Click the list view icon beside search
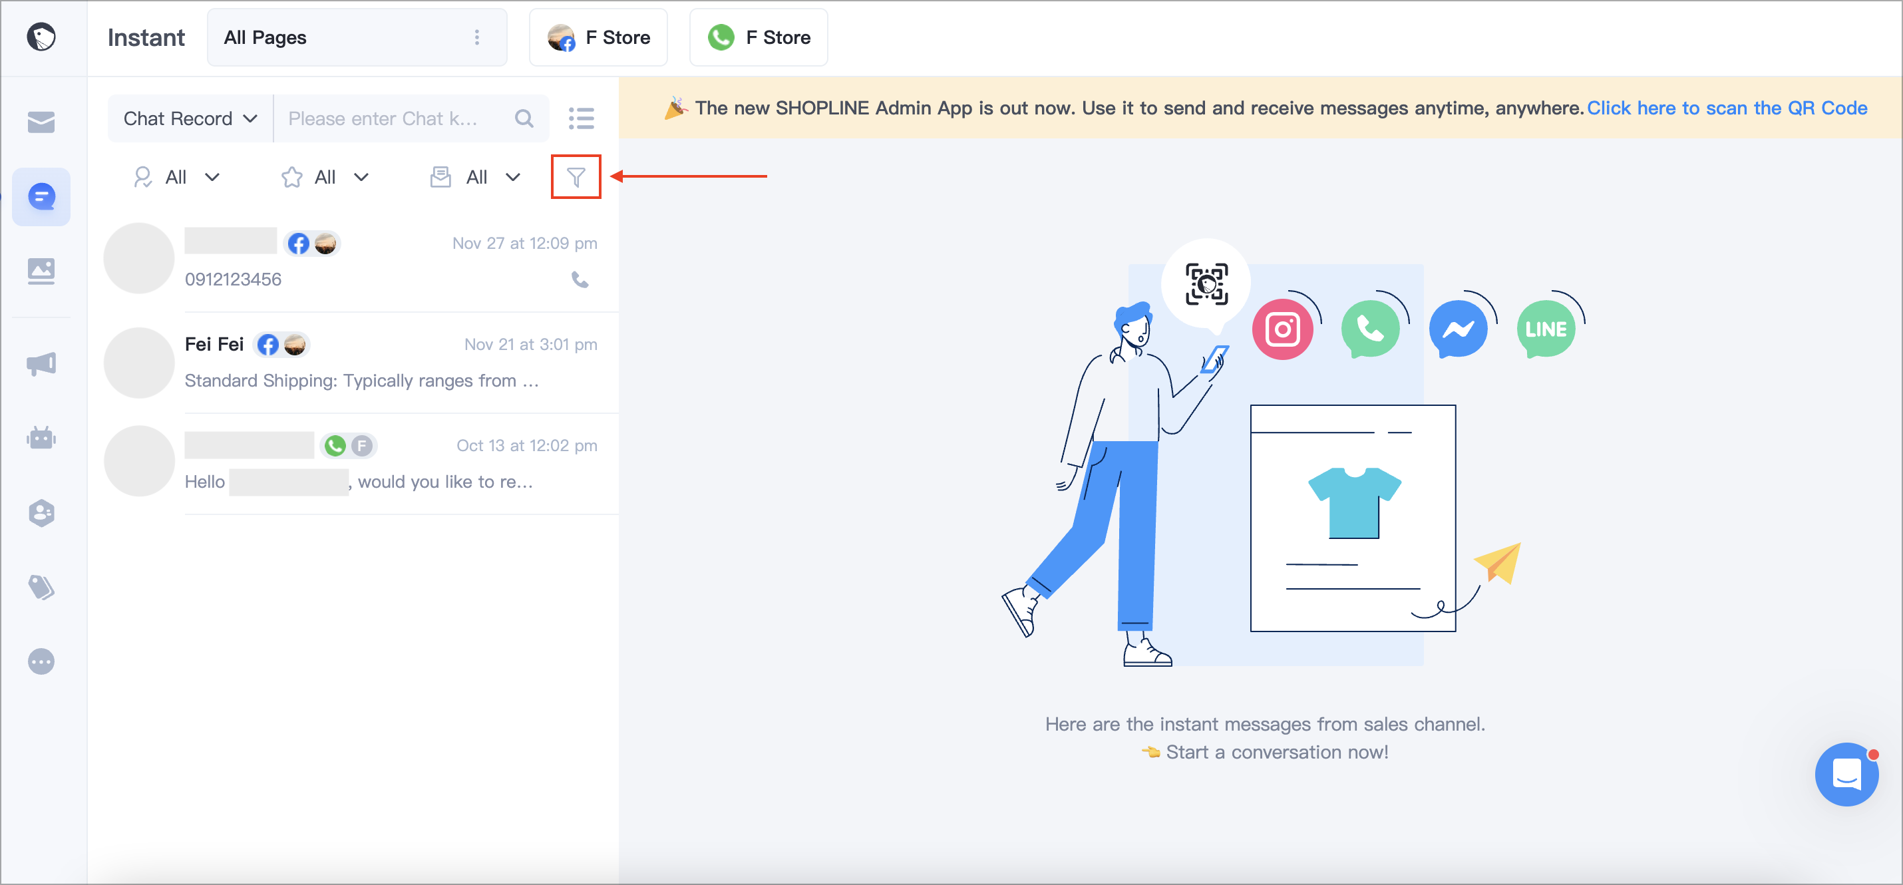1903x885 pixels. 582,118
